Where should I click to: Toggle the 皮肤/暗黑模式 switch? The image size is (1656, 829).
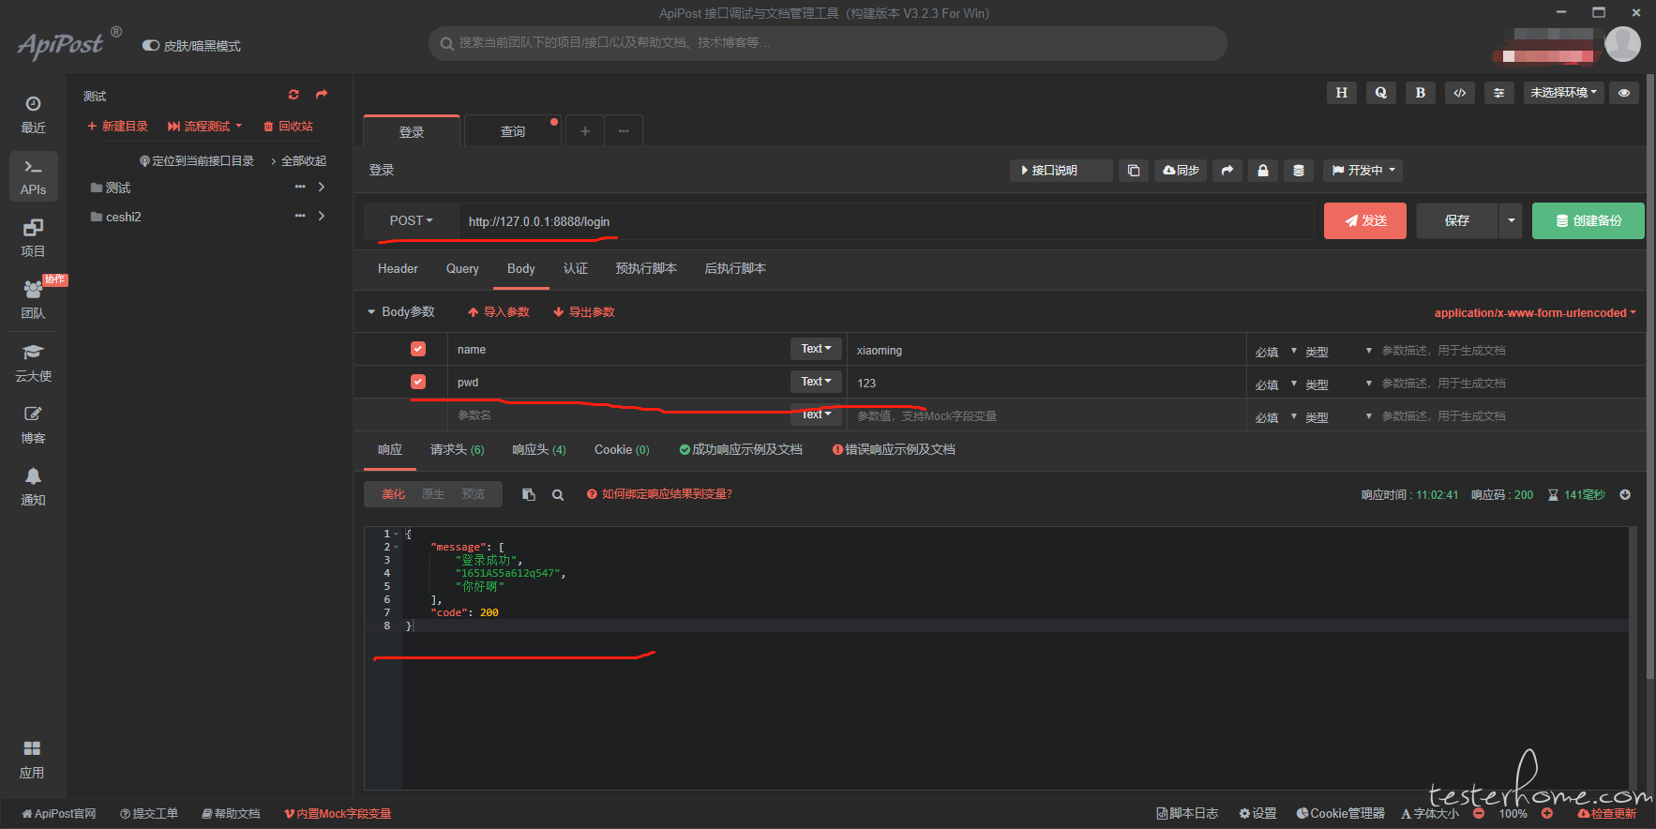[150, 45]
